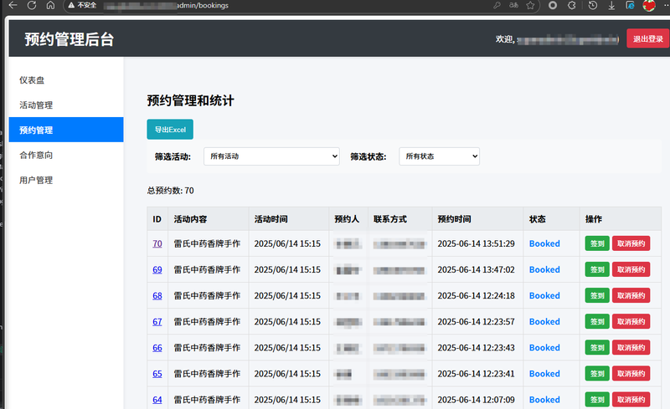Open the browser extensions puzzle icon
670x409 pixels.
pyautogui.click(x=571, y=5)
